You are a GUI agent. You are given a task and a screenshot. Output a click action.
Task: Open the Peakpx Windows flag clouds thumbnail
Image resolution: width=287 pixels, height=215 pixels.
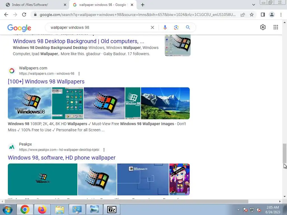(97, 179)
